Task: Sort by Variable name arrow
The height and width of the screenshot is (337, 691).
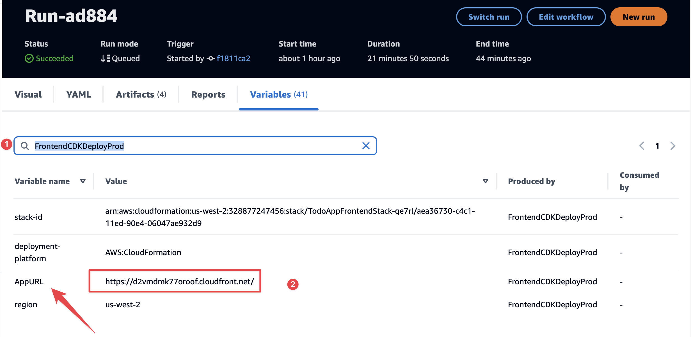Action: [x=83, y=181]
